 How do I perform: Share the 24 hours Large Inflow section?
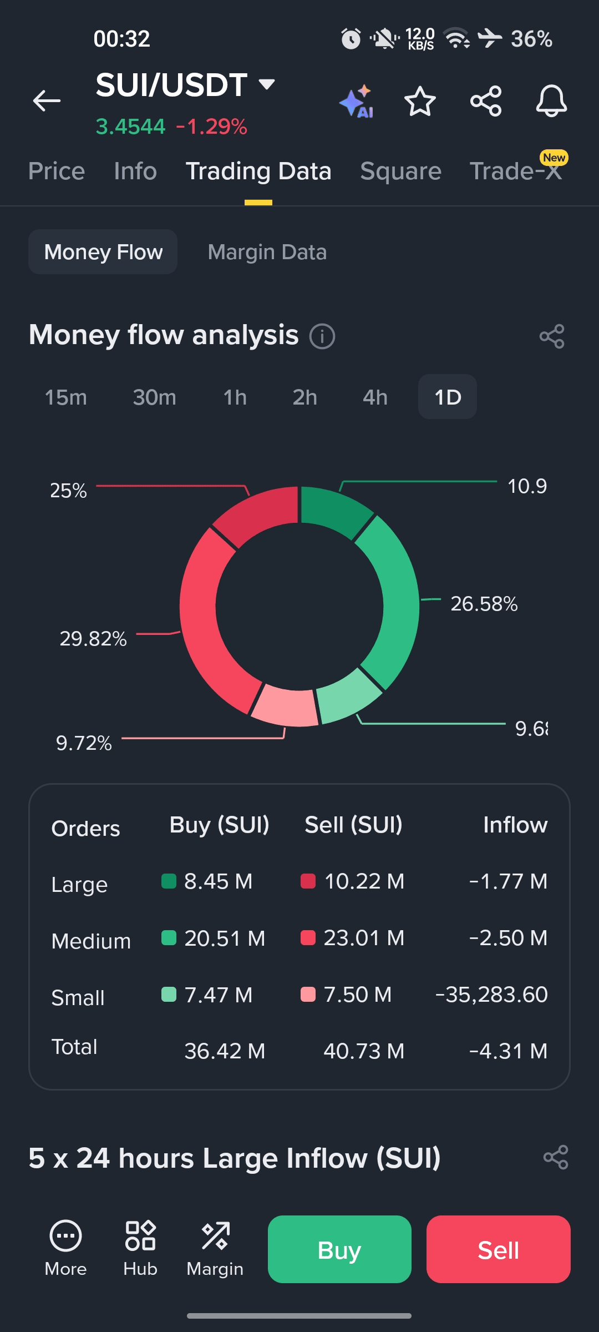(556, 1157)
